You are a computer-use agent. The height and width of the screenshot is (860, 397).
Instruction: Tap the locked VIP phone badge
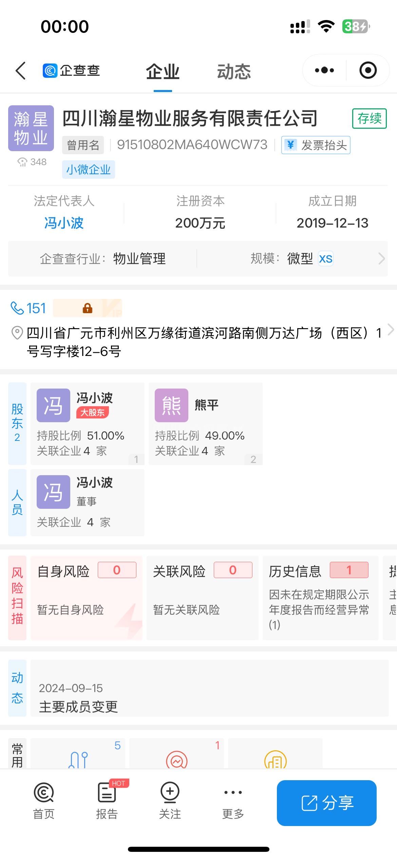click(88, 308)
